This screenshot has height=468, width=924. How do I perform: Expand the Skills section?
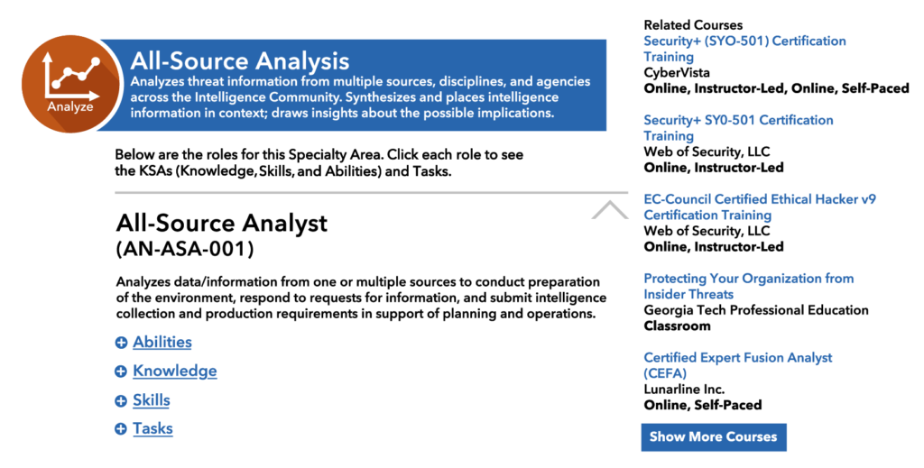tap(151, 400)
